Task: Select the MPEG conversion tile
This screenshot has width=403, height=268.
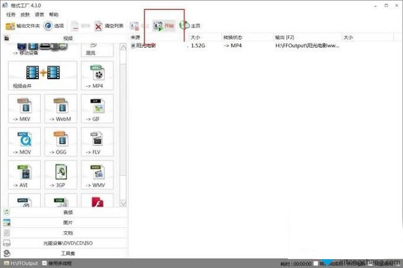Action: coord(25,201)
